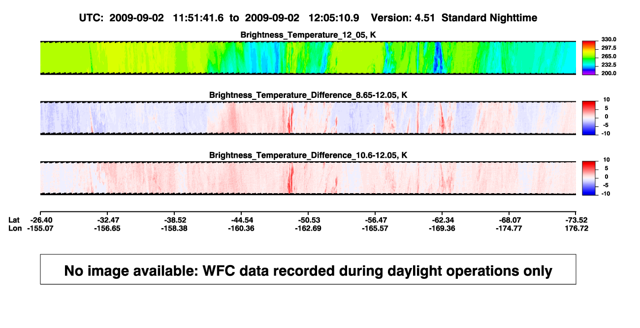
Task: Click the 232.5 colorbar label
Action: [608, 64]
